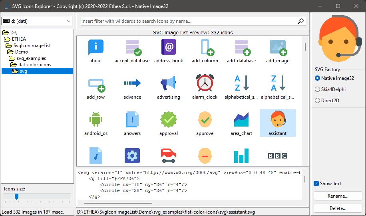Select the BBC logo icon
This screenshot has height=216, width=366.
tap(278, 156)
